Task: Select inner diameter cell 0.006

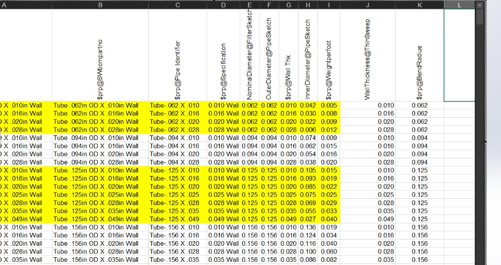Action: 308,130
